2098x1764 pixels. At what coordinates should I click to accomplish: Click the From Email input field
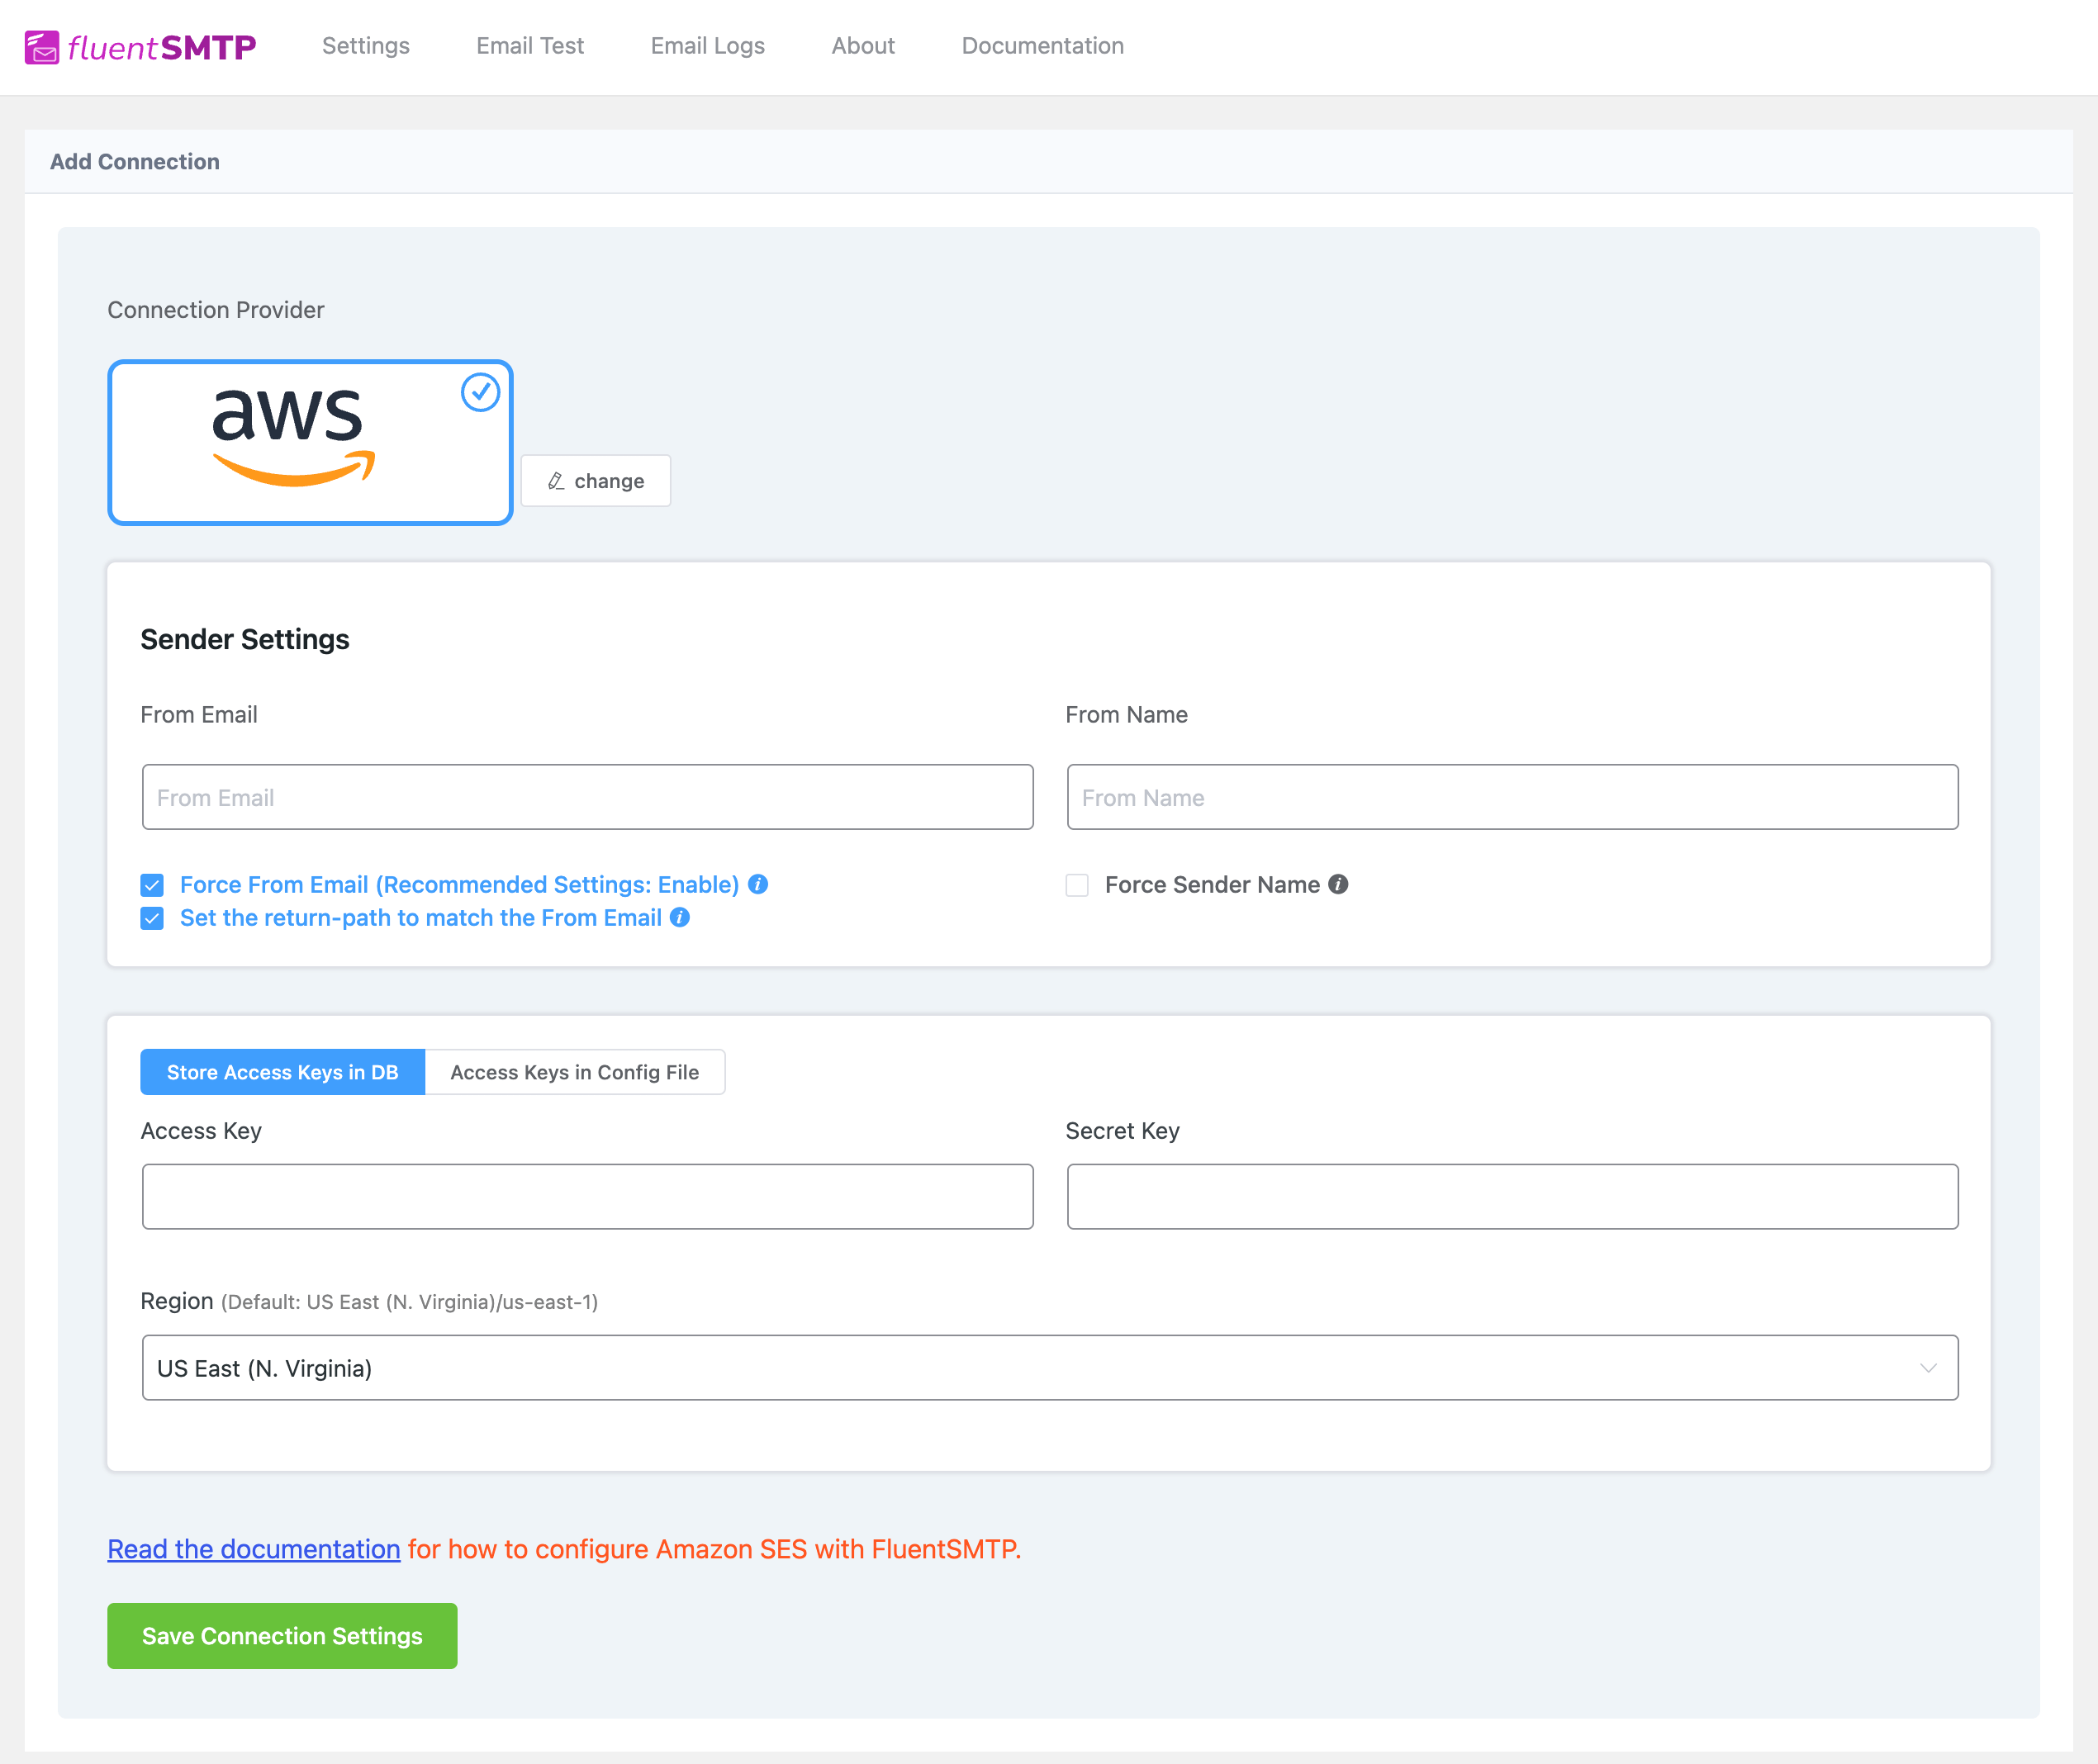coord(586,796)
